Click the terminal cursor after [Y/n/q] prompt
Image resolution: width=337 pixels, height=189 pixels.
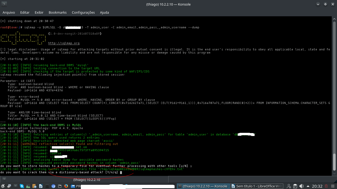[121, 172]
